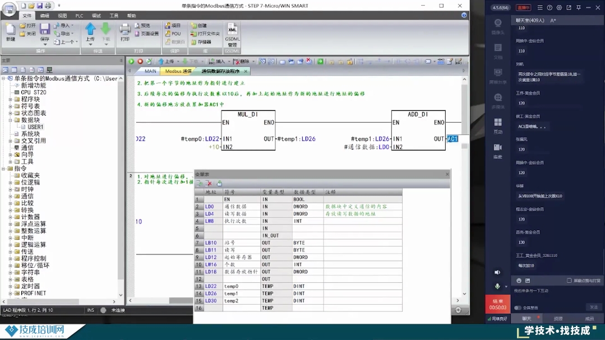The image size is (605, 340).
Task: Click the pin icon in live panel header
Action: [x=579, y=7]
